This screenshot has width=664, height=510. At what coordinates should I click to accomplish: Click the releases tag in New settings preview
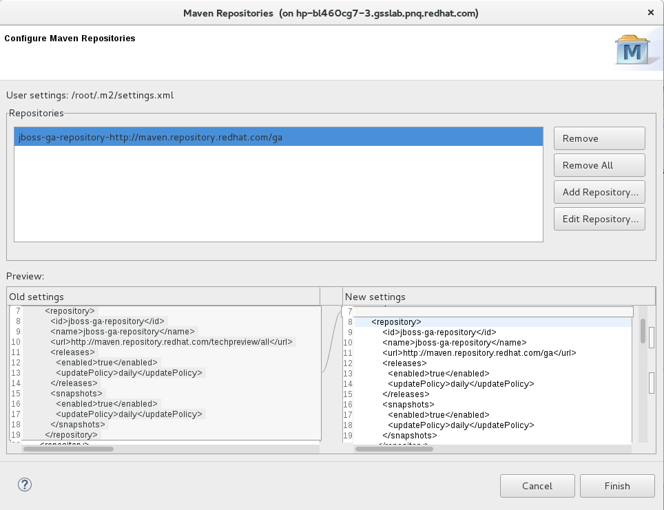tap(403, 363)
